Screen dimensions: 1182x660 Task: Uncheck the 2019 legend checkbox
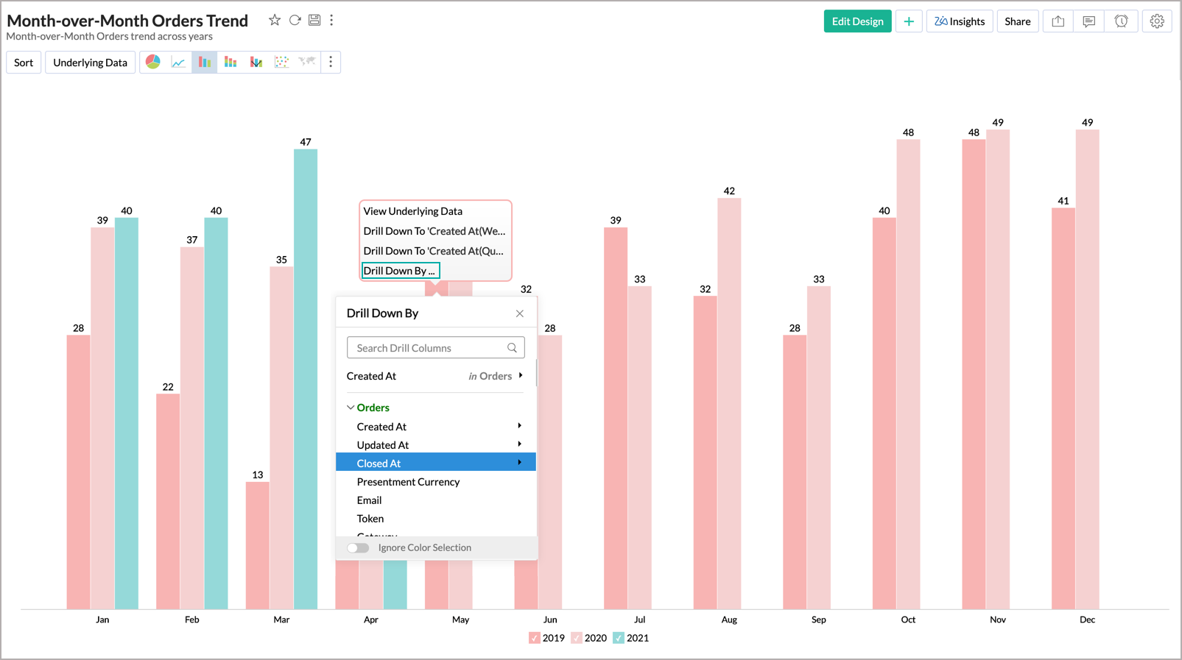(x=535, y=638)
